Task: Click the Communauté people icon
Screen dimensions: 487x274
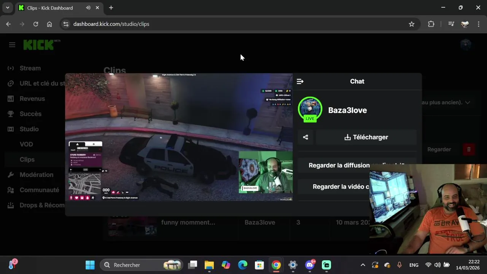Action: pos(11,190)
